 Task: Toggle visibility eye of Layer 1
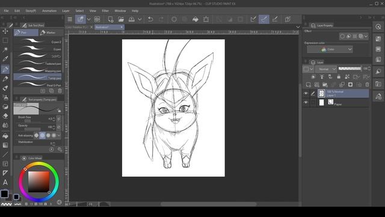(306, 93)
